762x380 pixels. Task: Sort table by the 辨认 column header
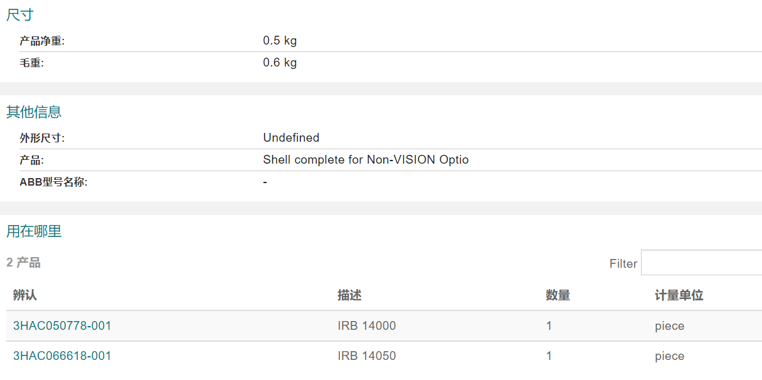(x=25, y=295)
